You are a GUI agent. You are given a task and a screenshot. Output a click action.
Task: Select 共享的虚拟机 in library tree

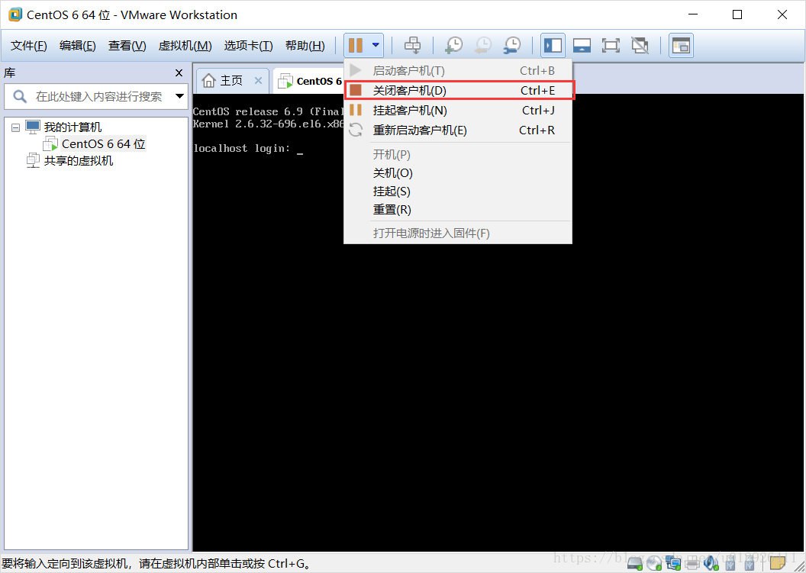point(78,161)
